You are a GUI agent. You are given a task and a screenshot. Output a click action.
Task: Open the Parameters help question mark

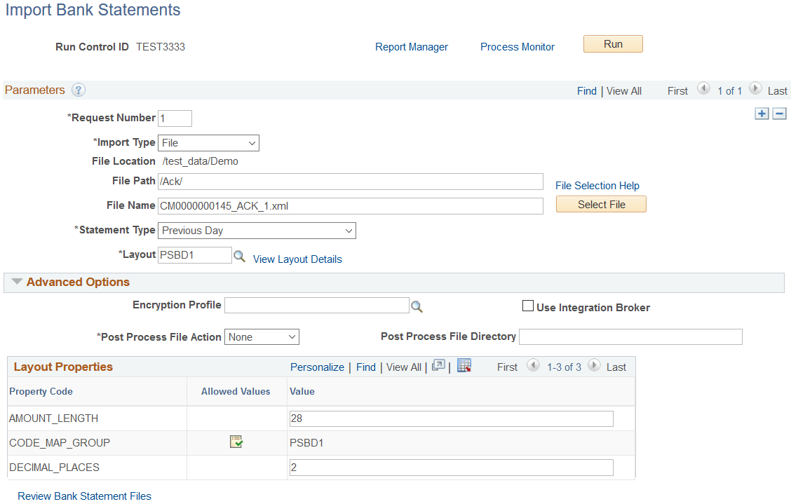(78, 90)
